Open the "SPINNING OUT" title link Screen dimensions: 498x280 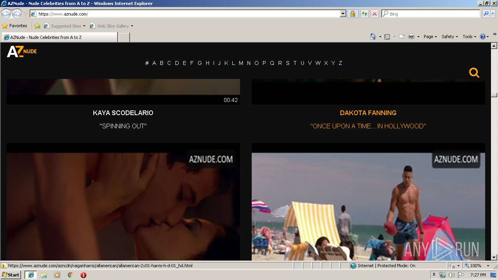(123, 126)
